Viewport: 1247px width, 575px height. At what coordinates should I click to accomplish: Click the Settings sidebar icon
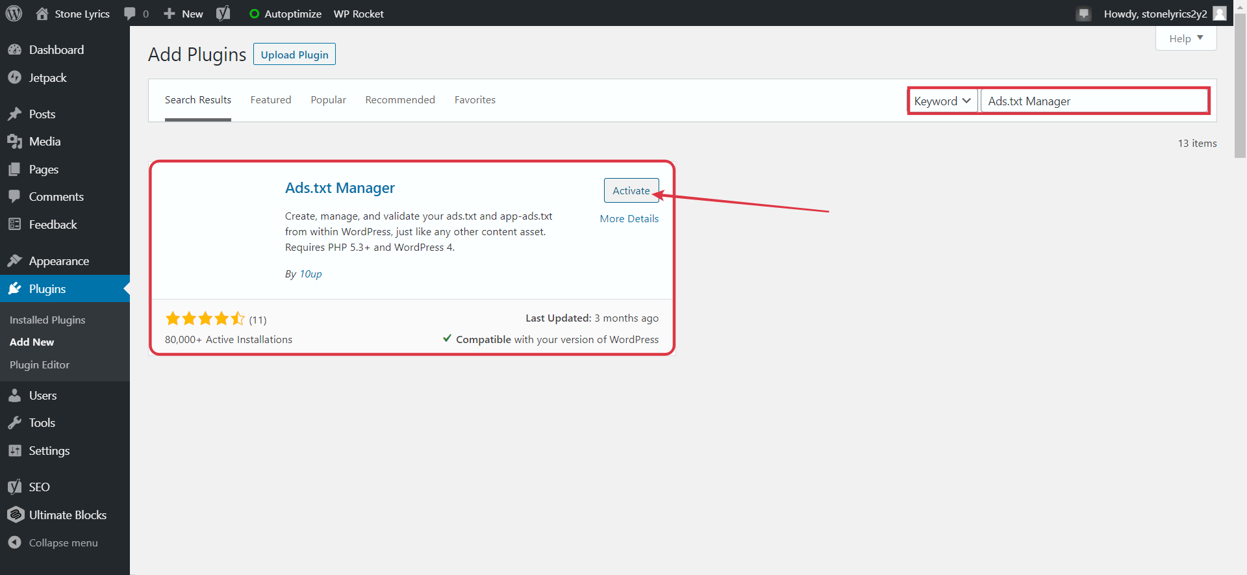(x=15, y=450)
